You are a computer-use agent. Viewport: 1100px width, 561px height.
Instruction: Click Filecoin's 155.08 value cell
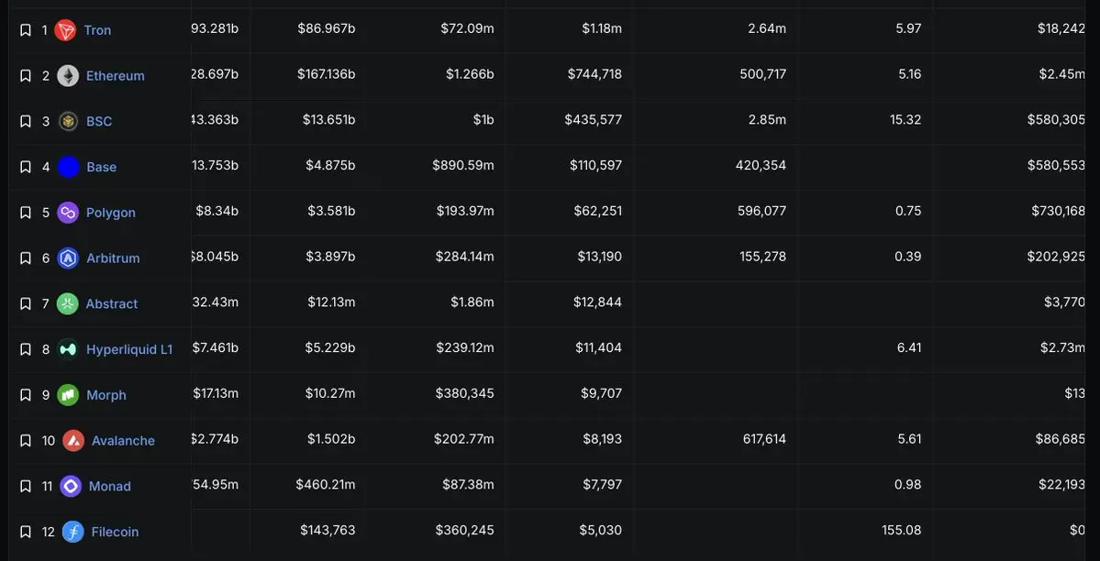[x=902, y=530]
